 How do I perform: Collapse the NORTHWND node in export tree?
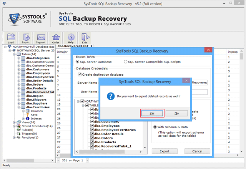[x=78, y=101]
